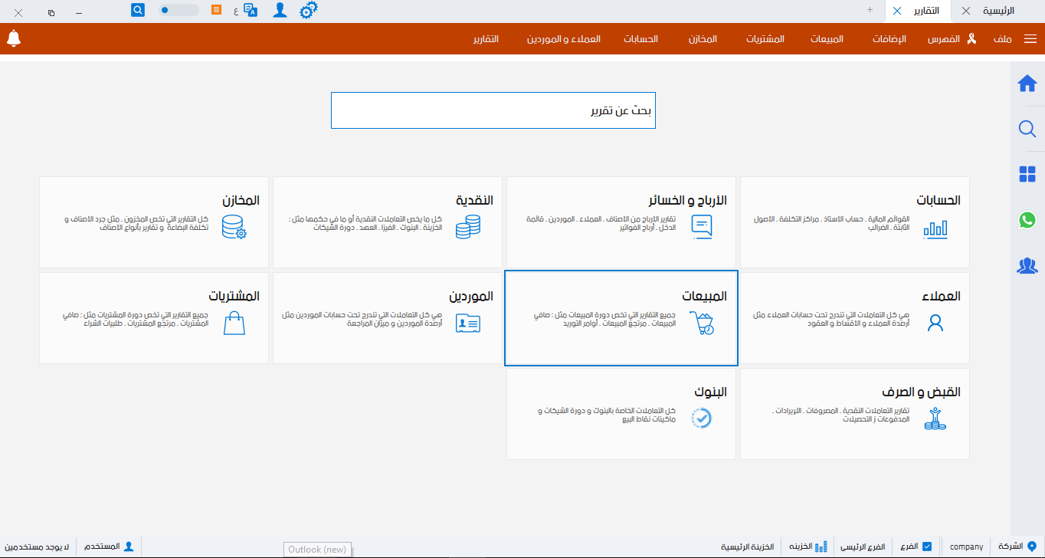Open notifications with the bell icon
This screenshot has height=558, width=1045.
coord(13,38)
